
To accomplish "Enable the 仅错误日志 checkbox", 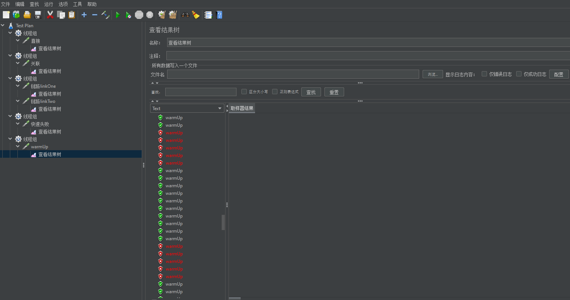I will click(484, 74).
